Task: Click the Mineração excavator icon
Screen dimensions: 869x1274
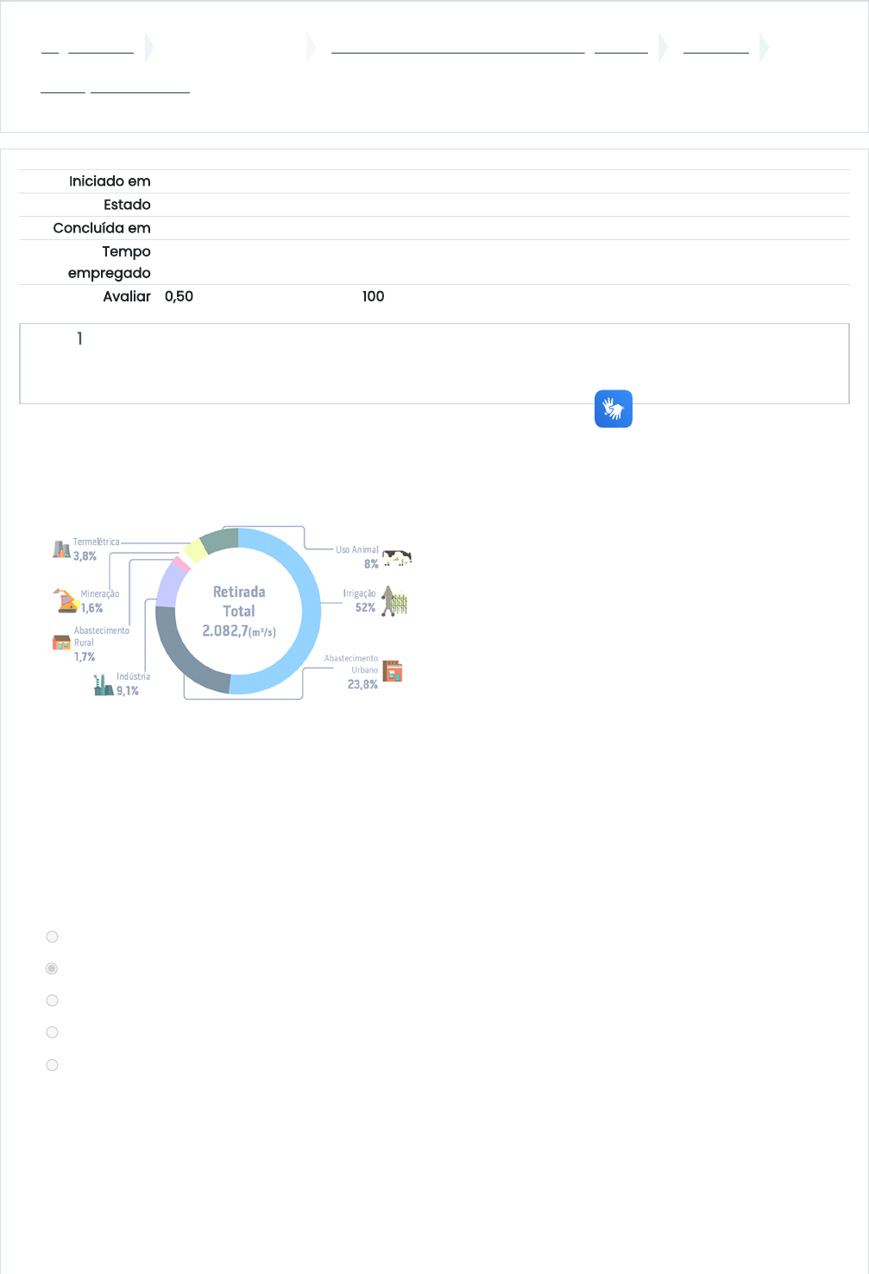Action: (x=66, y=600)
